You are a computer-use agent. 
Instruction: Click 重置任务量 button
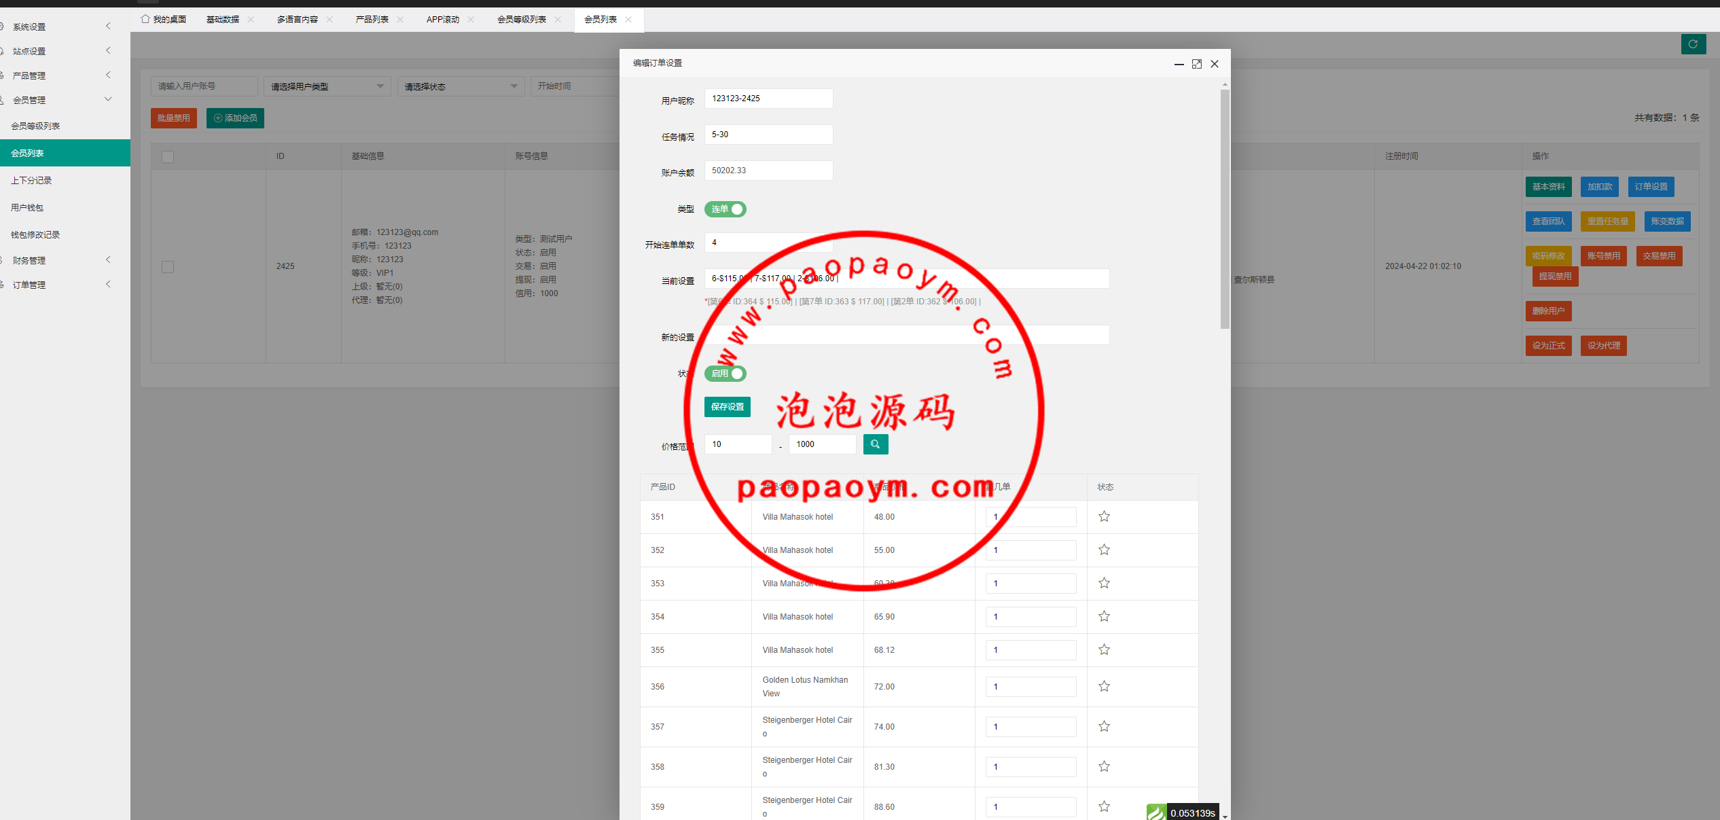click(x=1608, y=221)
